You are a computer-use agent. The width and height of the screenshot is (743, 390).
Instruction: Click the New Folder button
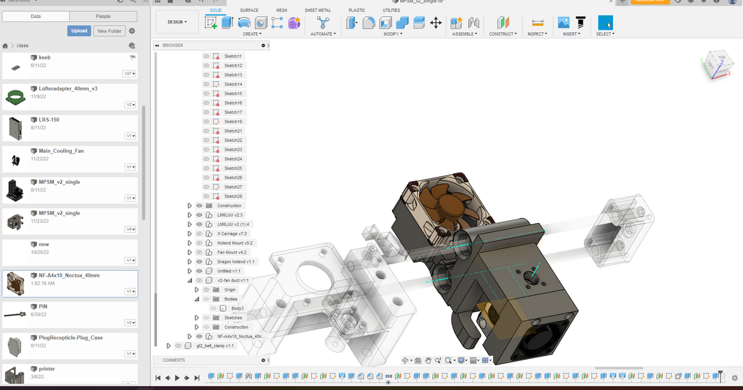[109, 30]
